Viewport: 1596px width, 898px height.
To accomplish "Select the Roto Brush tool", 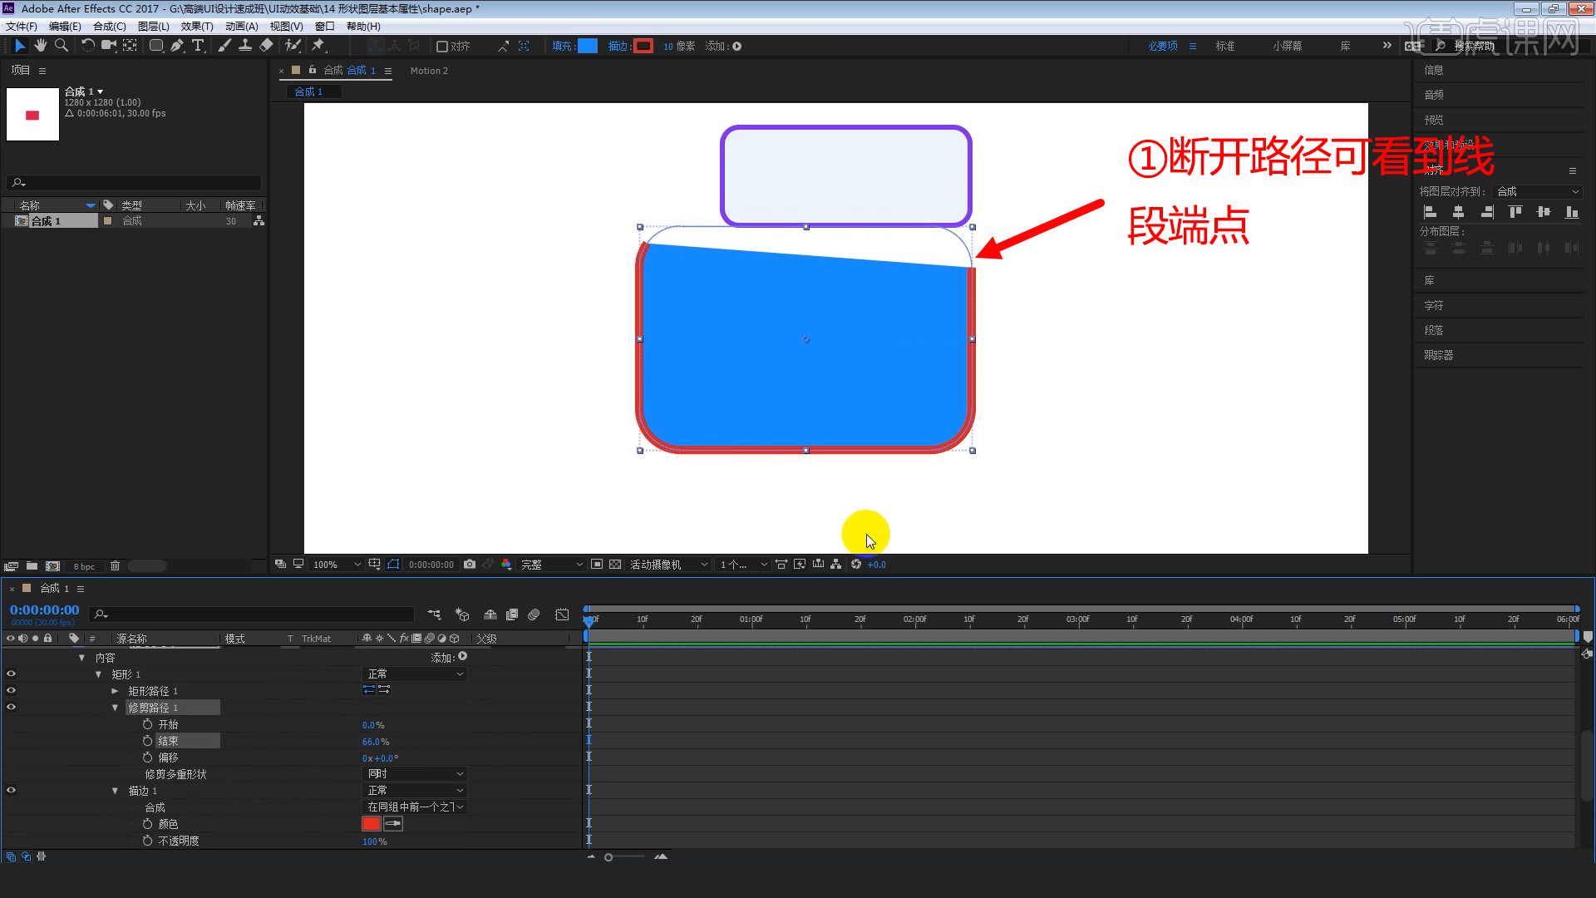I will [x=293, y=46].
